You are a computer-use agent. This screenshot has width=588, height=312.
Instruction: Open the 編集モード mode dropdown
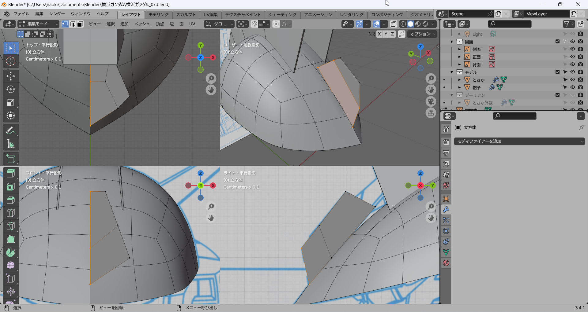click(38, 24)
